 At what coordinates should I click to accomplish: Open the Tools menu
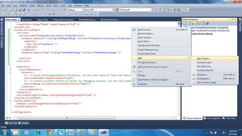[x=63, y=6]
